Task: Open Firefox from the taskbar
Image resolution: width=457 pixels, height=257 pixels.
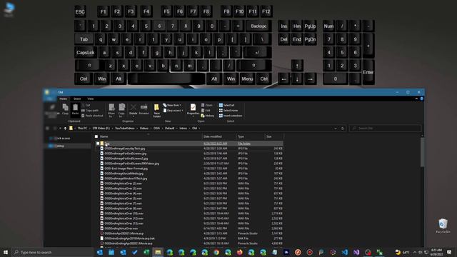Action: (240, 252)
